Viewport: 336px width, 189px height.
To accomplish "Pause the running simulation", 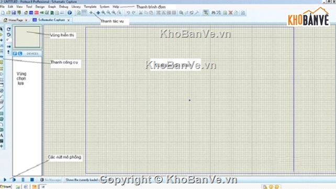I will point(23,180).
